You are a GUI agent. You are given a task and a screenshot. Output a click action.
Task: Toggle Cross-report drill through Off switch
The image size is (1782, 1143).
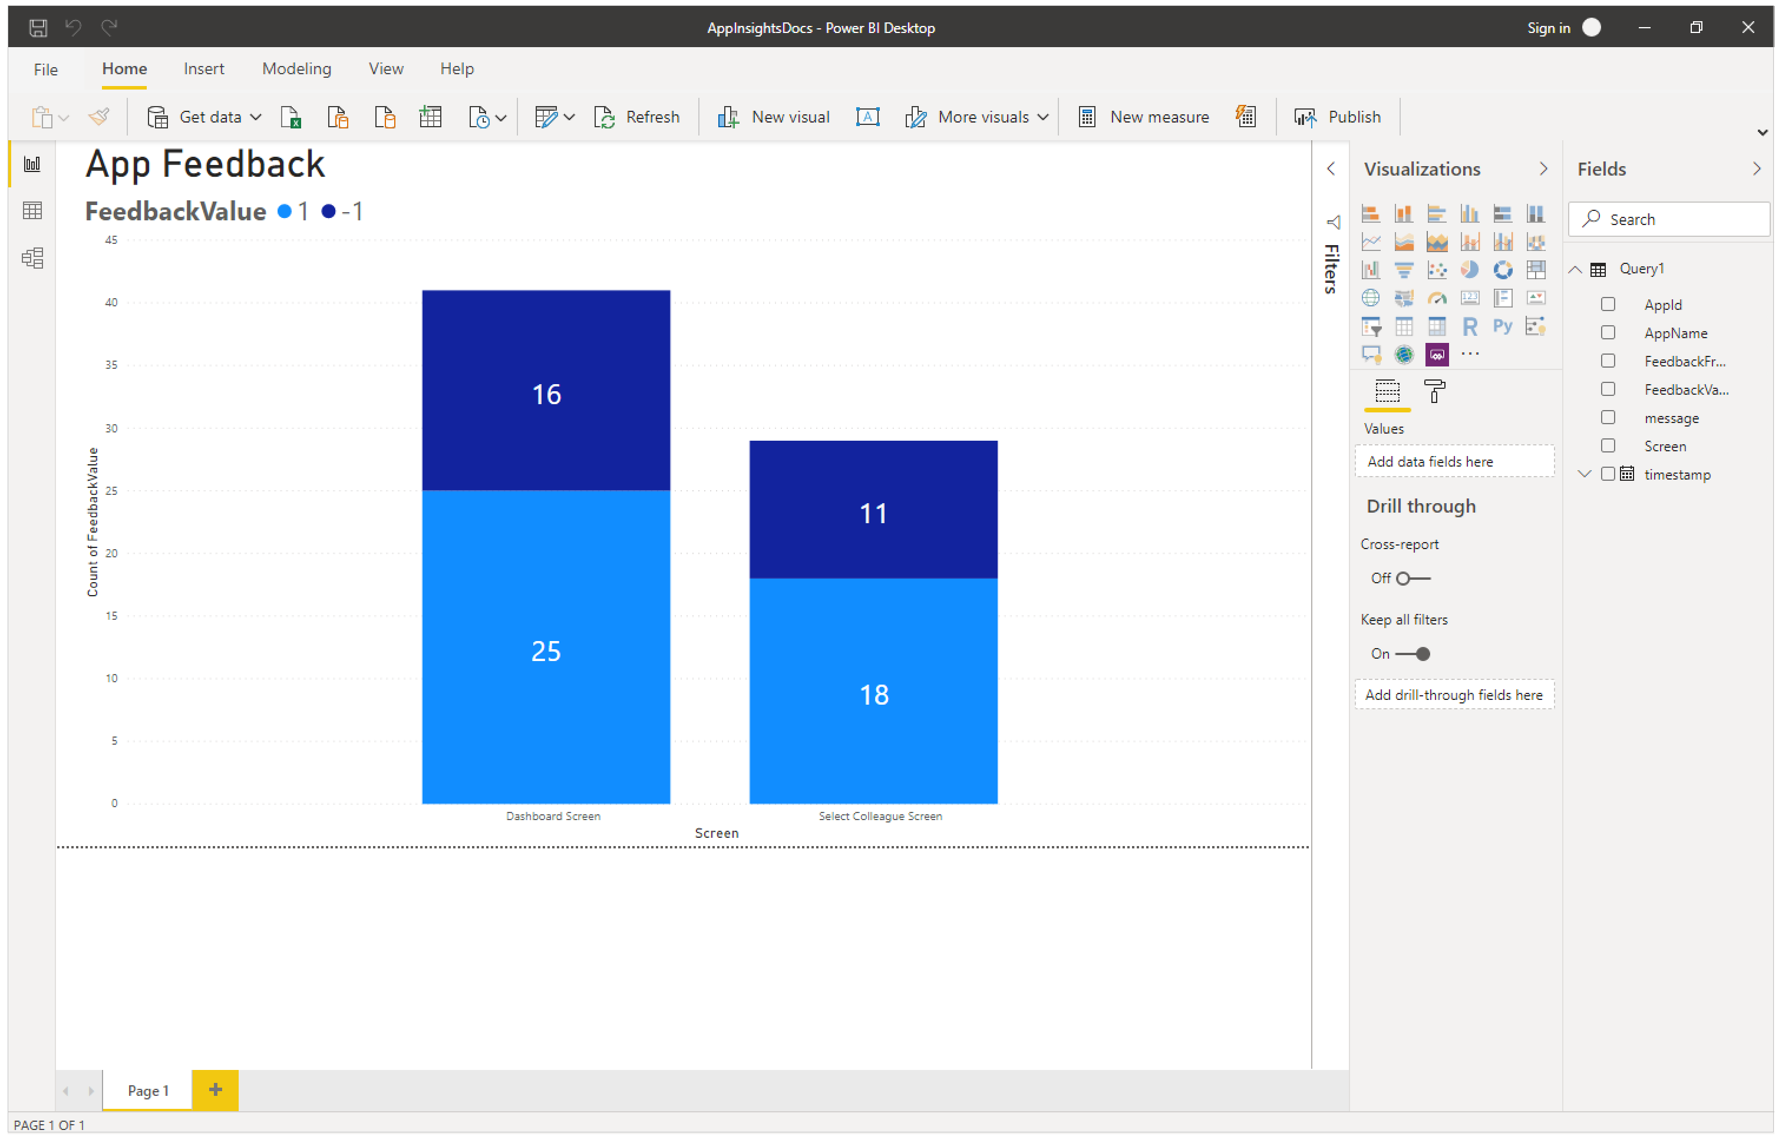tap(1409, 577)
